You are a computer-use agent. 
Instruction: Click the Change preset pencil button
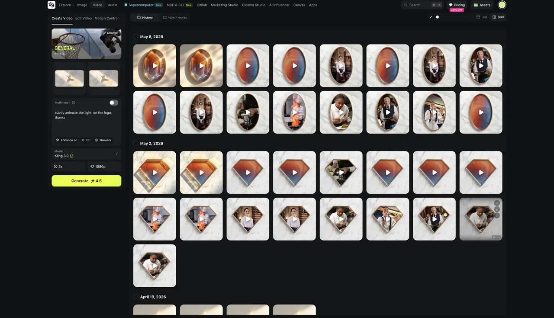[x=110, y=33]
